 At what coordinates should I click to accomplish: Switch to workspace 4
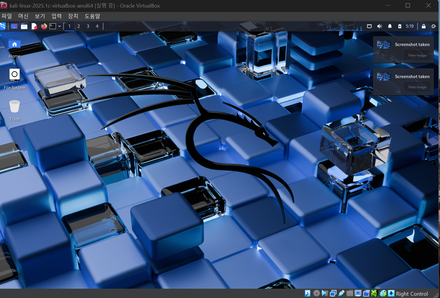click(97, 26)
